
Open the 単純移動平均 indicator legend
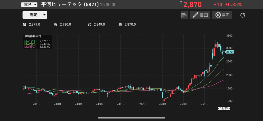coord(33,37)
